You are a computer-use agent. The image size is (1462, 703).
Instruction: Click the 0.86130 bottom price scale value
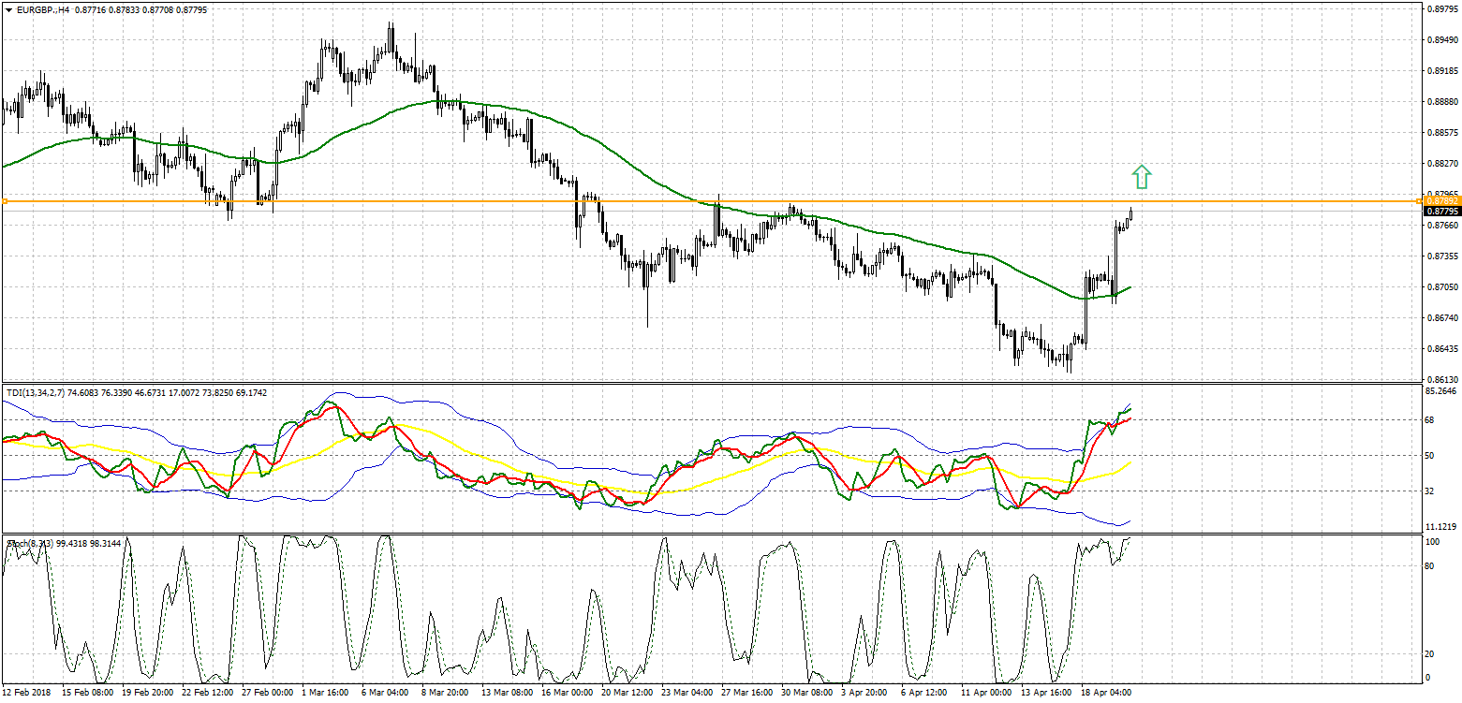point(1440,379)
